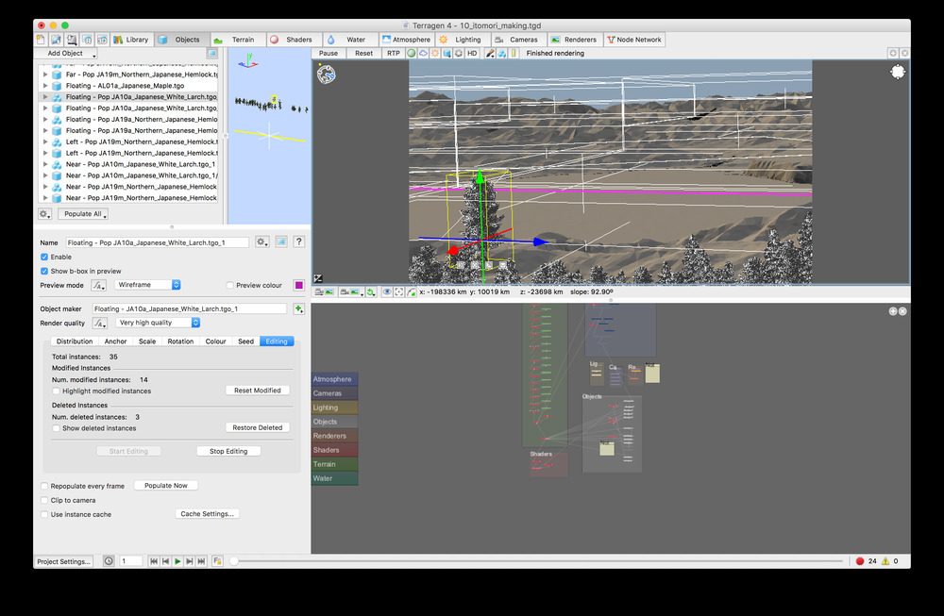Check Show deleted instances

coord(56,428)
